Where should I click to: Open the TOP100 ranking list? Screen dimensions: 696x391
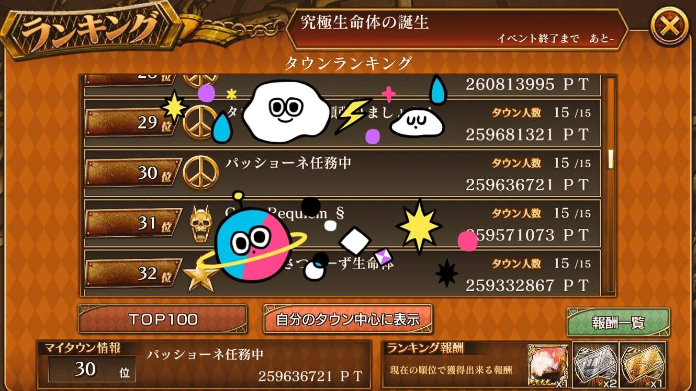point(163,319)
